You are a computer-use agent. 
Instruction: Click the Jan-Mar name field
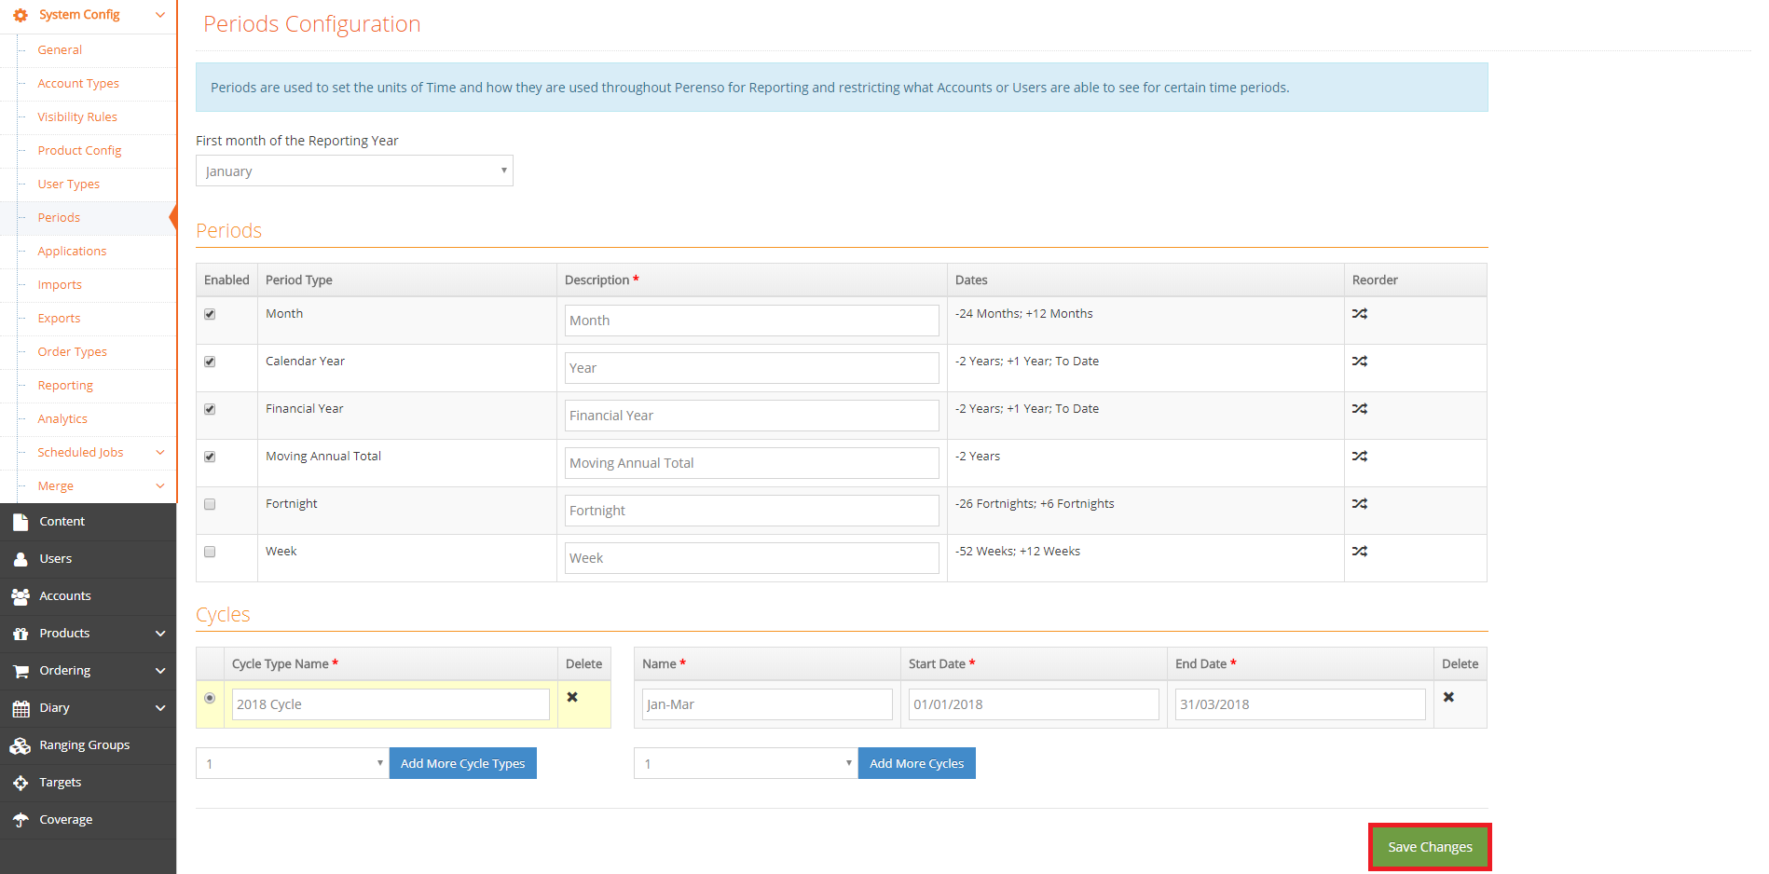767,704
